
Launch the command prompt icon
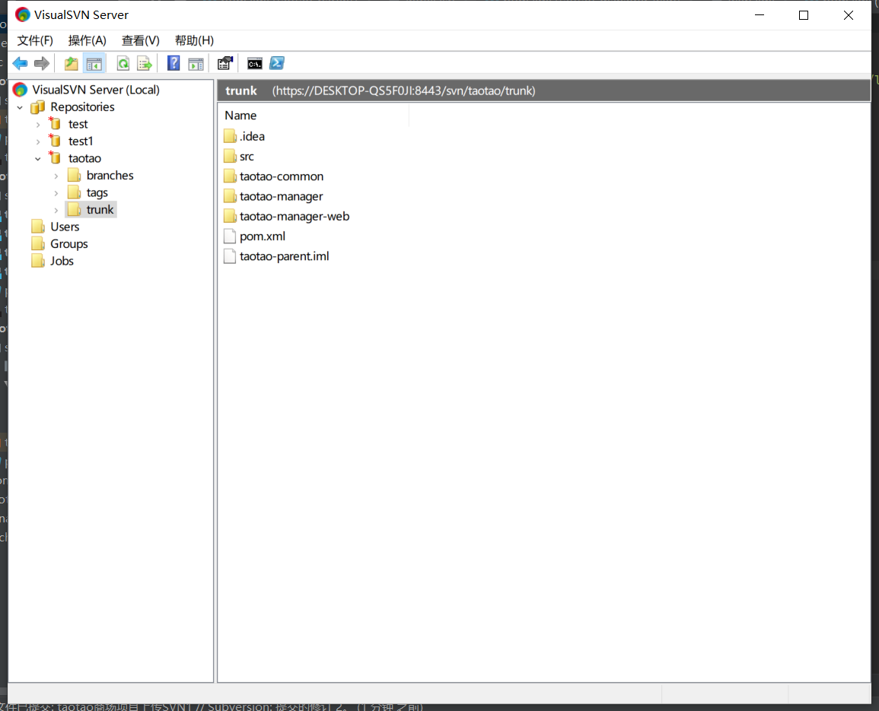tap(254, 63)
